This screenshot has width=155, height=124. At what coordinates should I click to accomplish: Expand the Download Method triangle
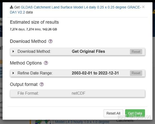point(13,51)
